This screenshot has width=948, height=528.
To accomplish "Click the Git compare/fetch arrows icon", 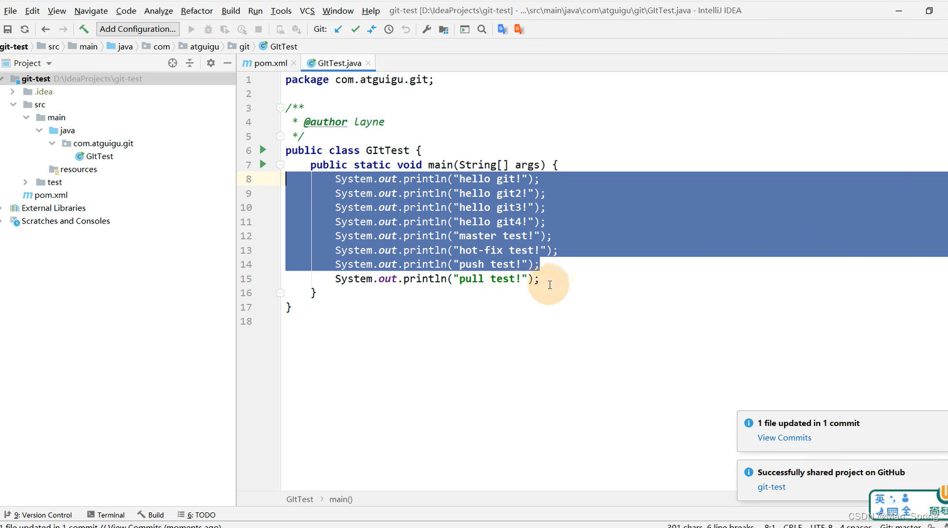I will click(x=371, y=29).
